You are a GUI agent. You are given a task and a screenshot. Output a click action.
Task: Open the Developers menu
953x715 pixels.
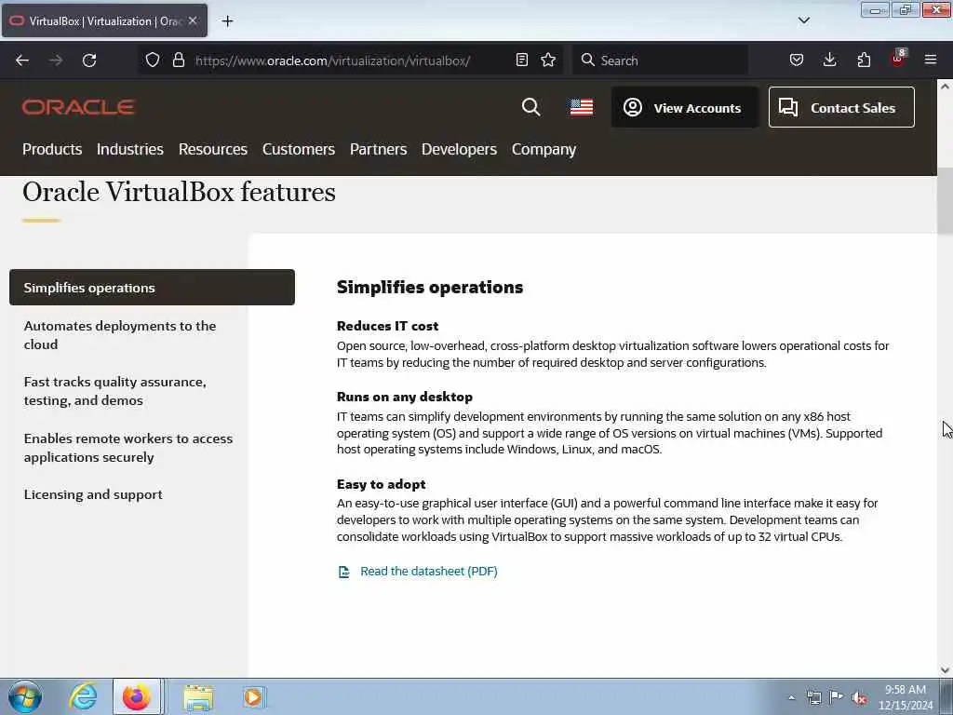[459, 149]
